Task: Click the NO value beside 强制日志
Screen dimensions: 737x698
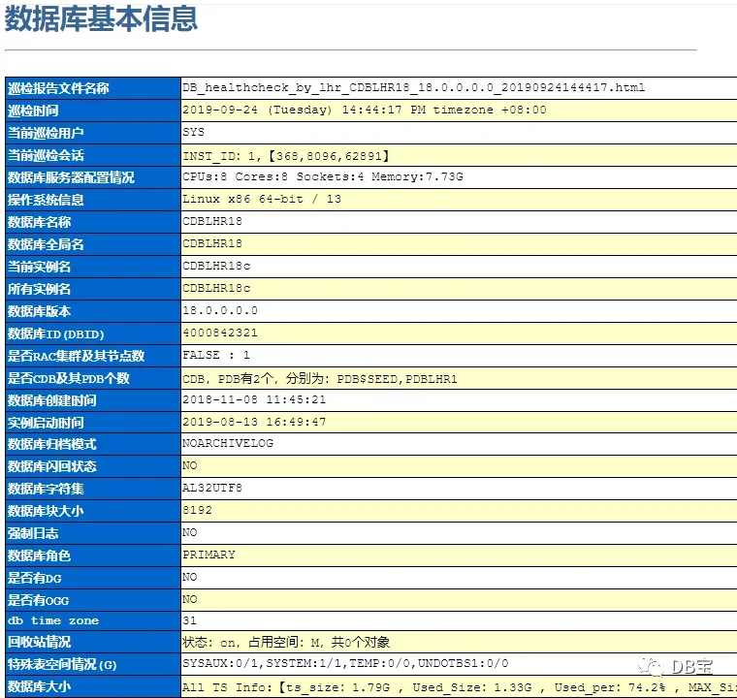Action: (x=189, y=532)
